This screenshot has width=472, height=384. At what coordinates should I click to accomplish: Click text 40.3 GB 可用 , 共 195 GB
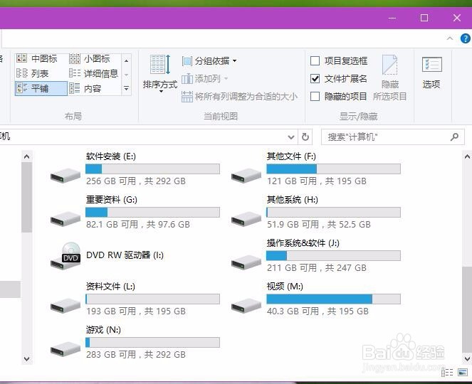(318, 311)
